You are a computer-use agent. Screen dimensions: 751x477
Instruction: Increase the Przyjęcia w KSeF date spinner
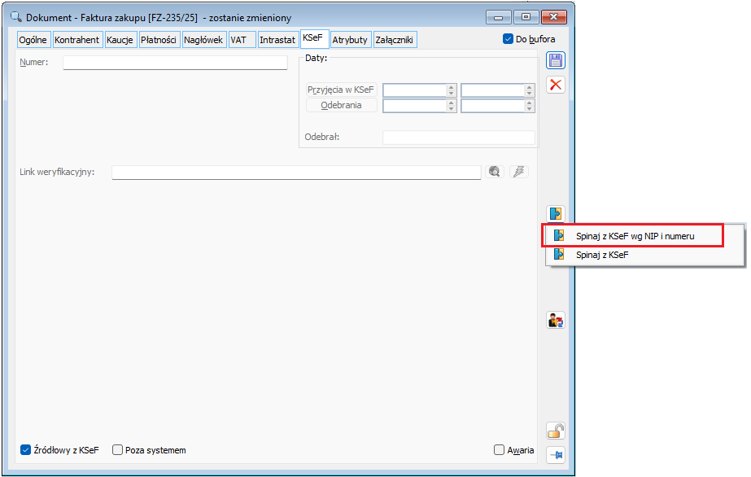click(x=451, y=87)
